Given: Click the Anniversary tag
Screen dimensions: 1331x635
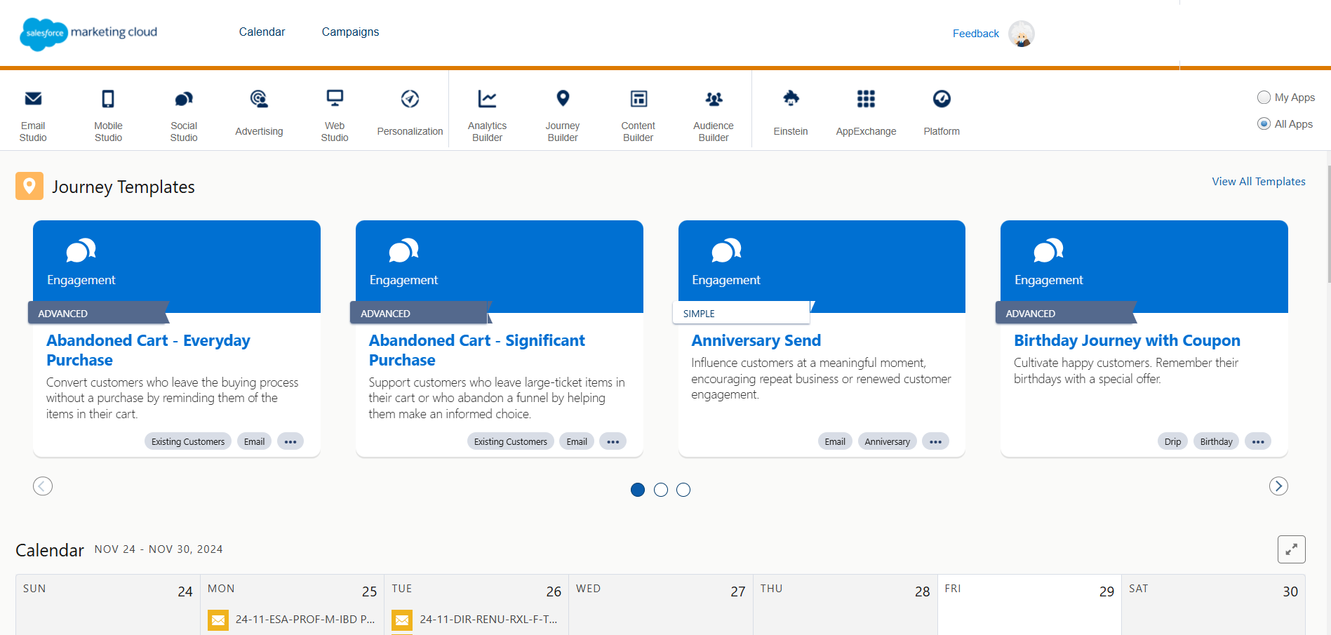Looking at the screenshot, I should (887, 441).
